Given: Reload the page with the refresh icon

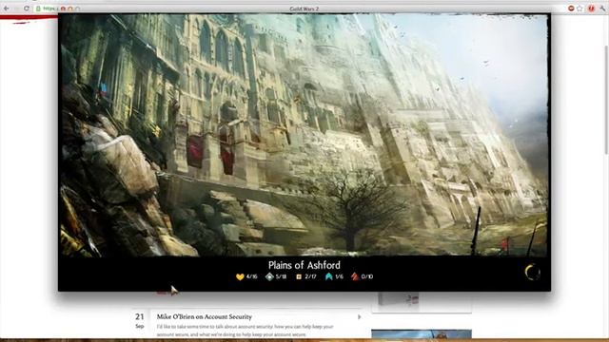Looking at the screenshot, I should pos(27,9).
